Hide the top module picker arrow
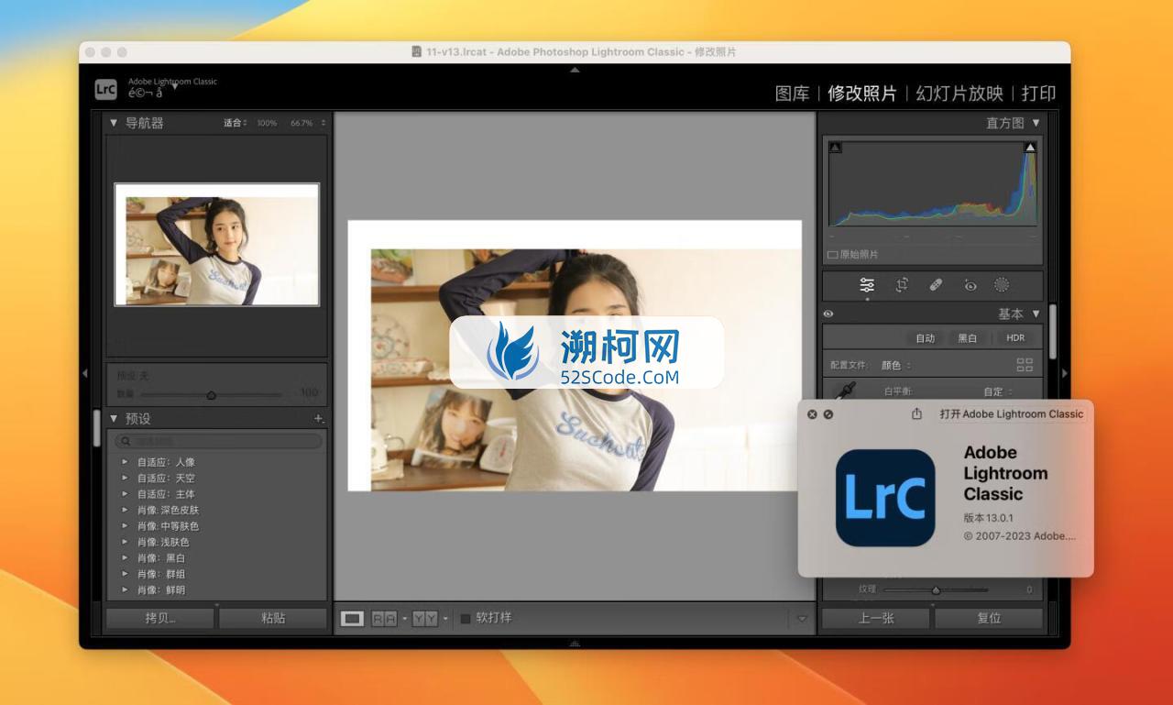The width and height of the screenshot is (1173, 705). [x=575, y=70]
